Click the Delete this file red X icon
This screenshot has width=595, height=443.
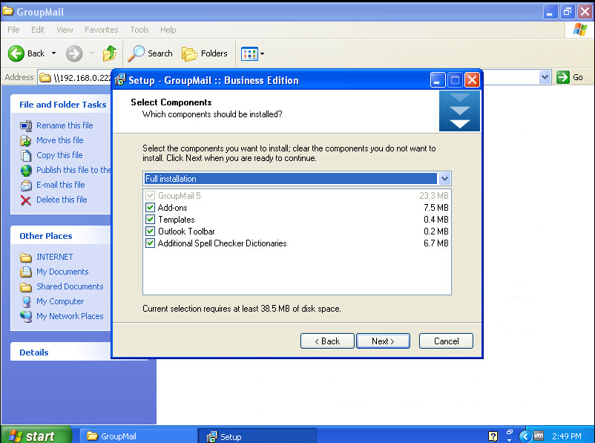click(x=26, y=200)
